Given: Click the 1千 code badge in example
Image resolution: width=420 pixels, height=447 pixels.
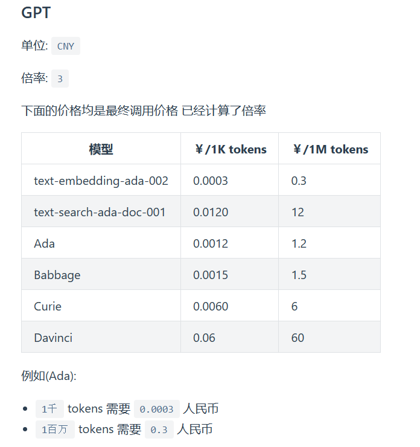Looking at the screenshot, I should point(49,409).
